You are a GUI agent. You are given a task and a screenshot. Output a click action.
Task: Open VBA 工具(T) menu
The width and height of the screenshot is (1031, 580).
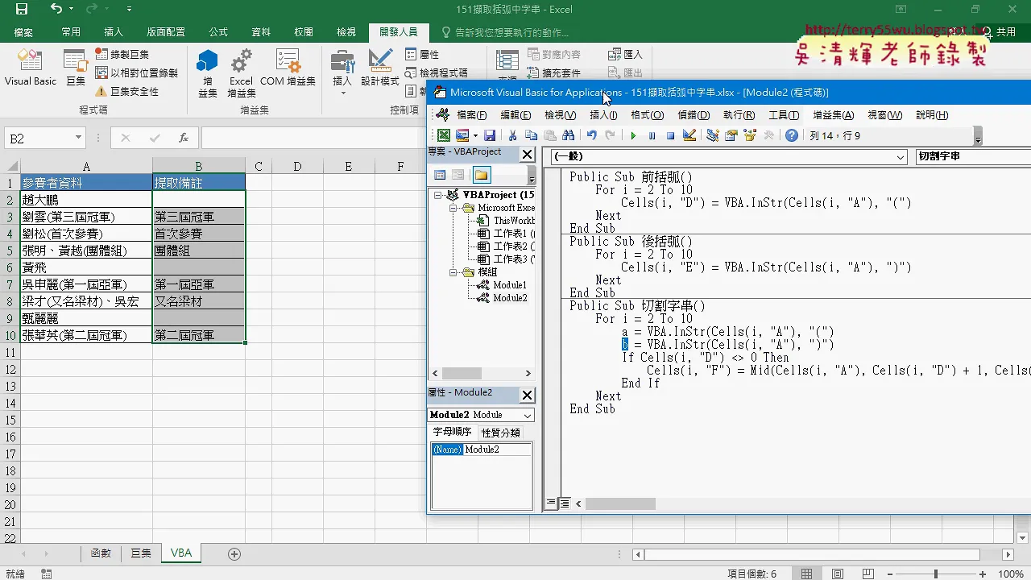[x=784, y=115]
